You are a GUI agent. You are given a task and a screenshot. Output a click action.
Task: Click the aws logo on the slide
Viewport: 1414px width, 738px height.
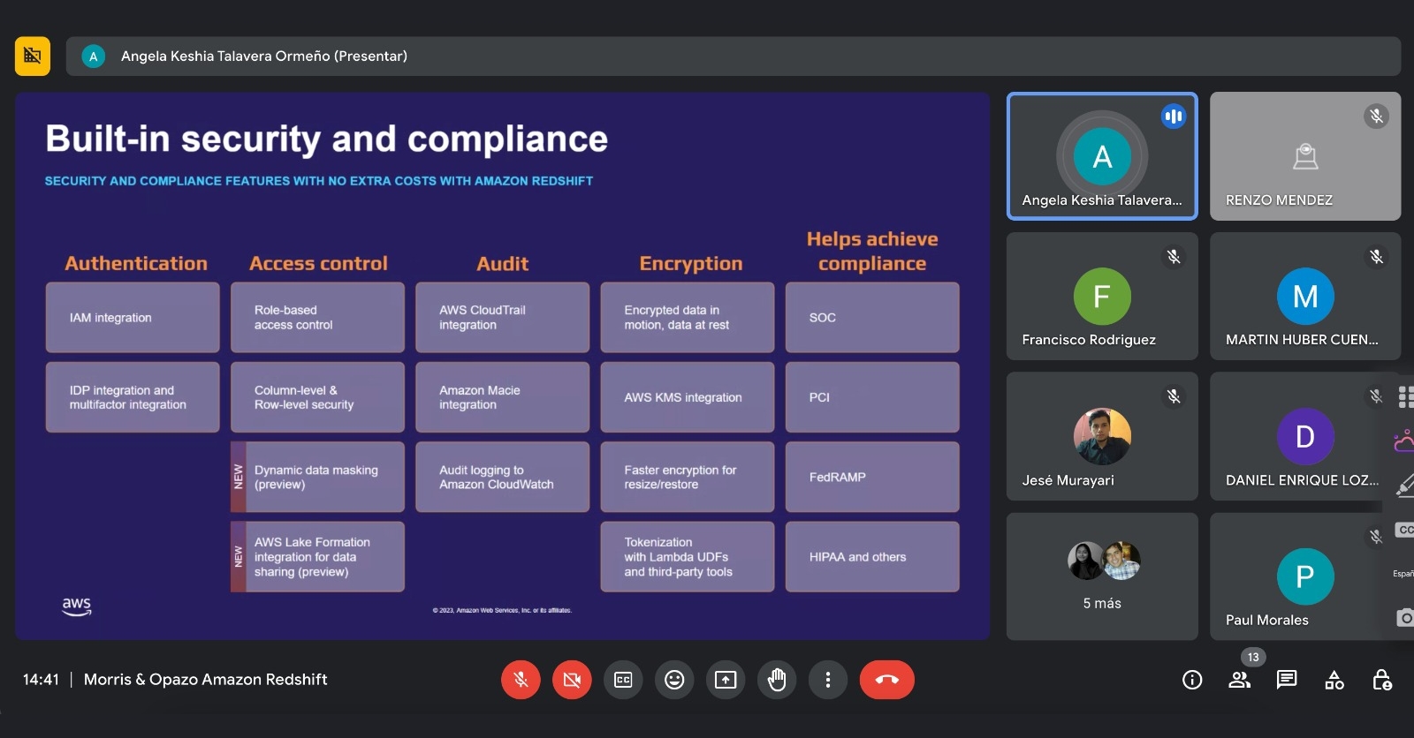click(x=77, y=606)
